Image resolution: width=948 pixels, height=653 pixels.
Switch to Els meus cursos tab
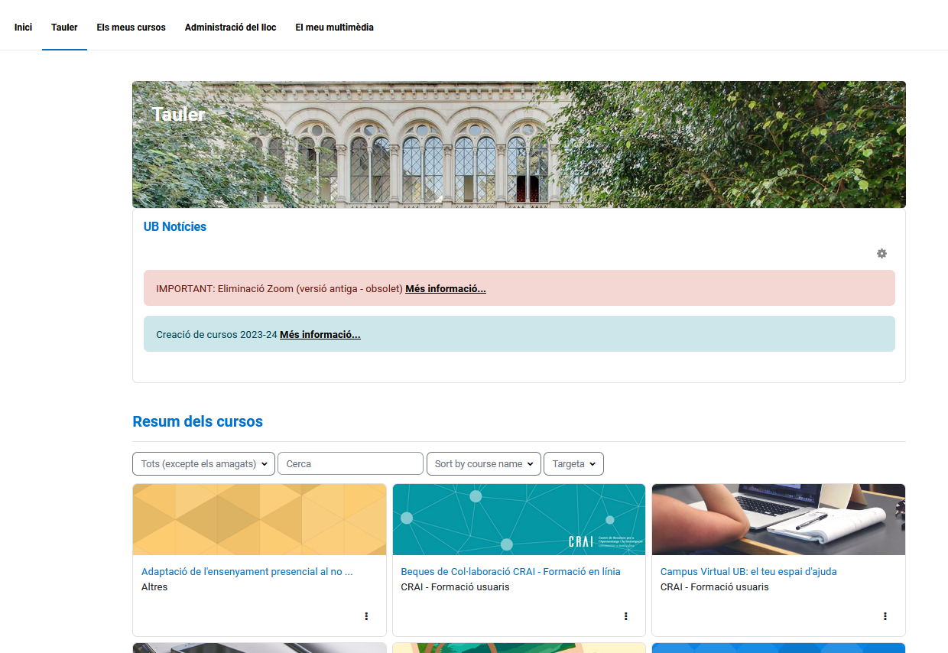(x=131, y=28)
